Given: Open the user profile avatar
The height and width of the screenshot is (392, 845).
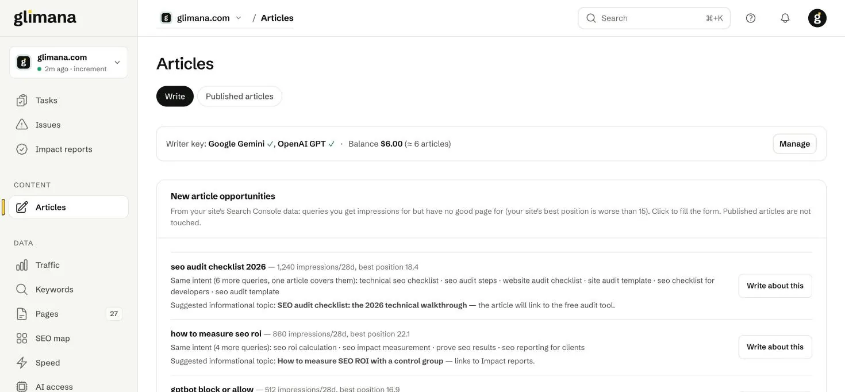Looking at the screenshot, I should 817,18.
